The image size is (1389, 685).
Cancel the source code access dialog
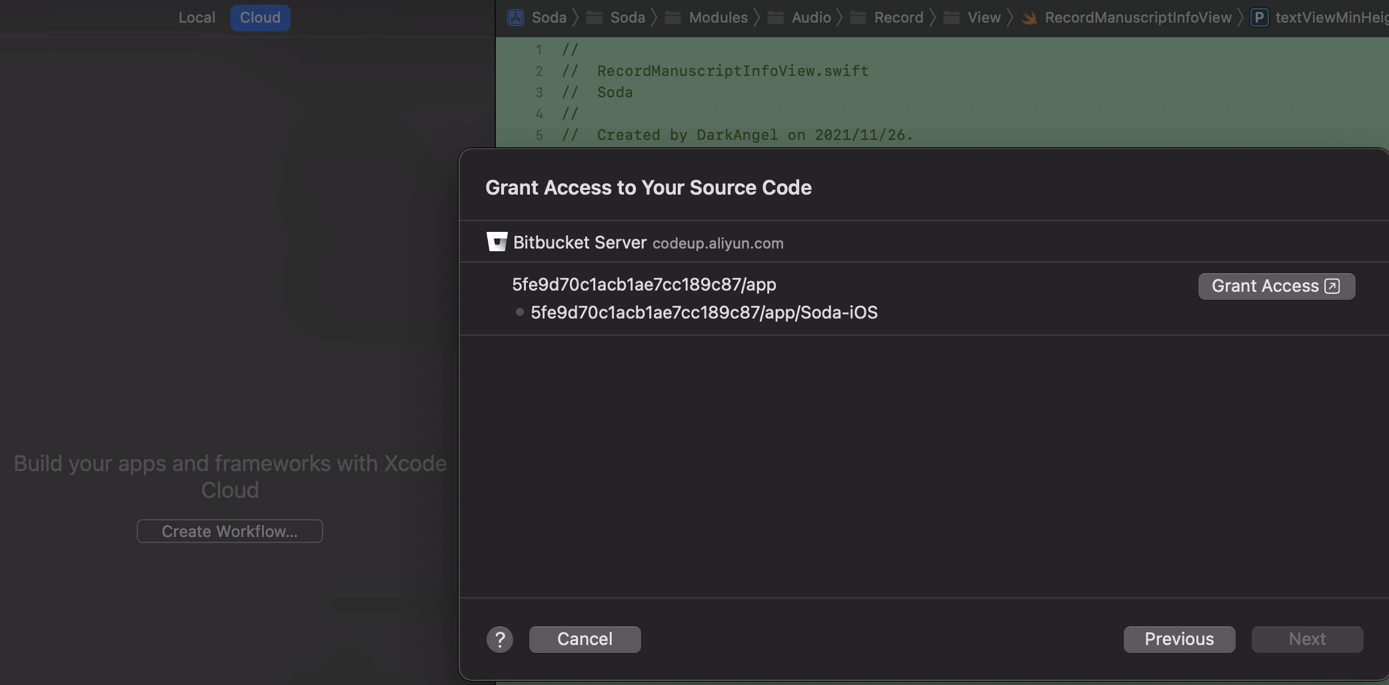click(x=585, y=640)
